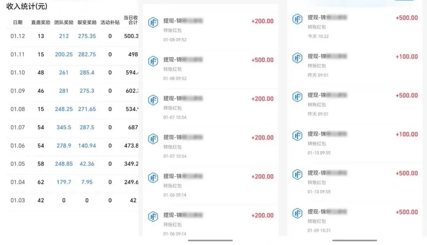427x245 pixels.
Task: Open team reward 345.5 for 01.07
Action: pyautogui.click(x=64, y=127)
